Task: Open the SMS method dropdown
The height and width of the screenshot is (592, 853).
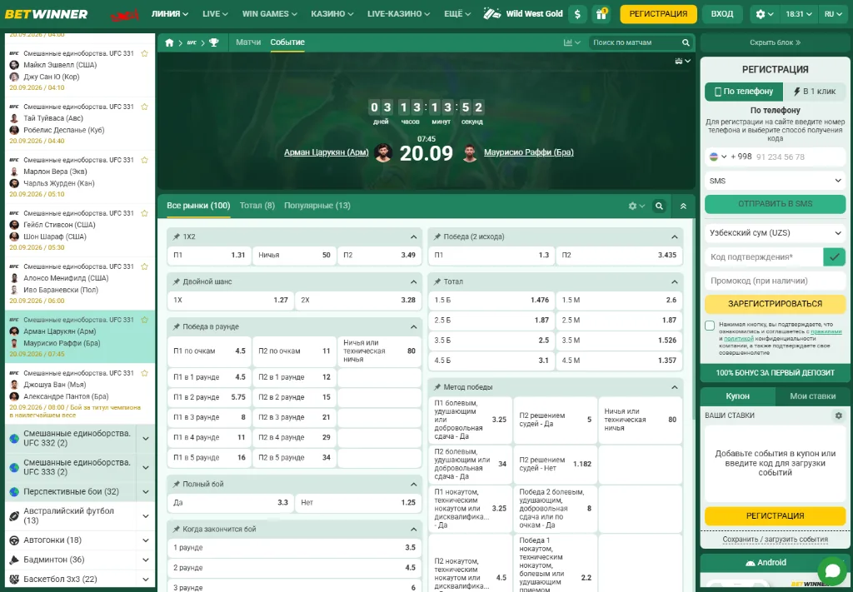Action: [x=776, y=181]
